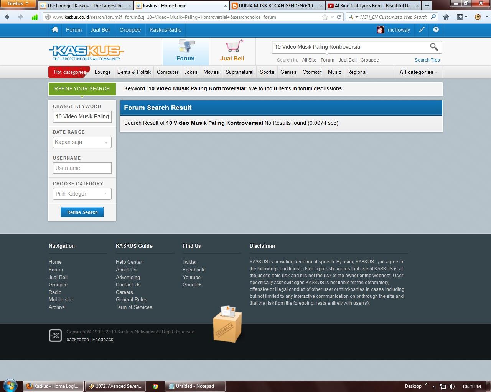Image resolution: width=491 pixels, height=392 pixels.
Task: Switch to The Lounge Kaskus tab
Action: [86, 6]
